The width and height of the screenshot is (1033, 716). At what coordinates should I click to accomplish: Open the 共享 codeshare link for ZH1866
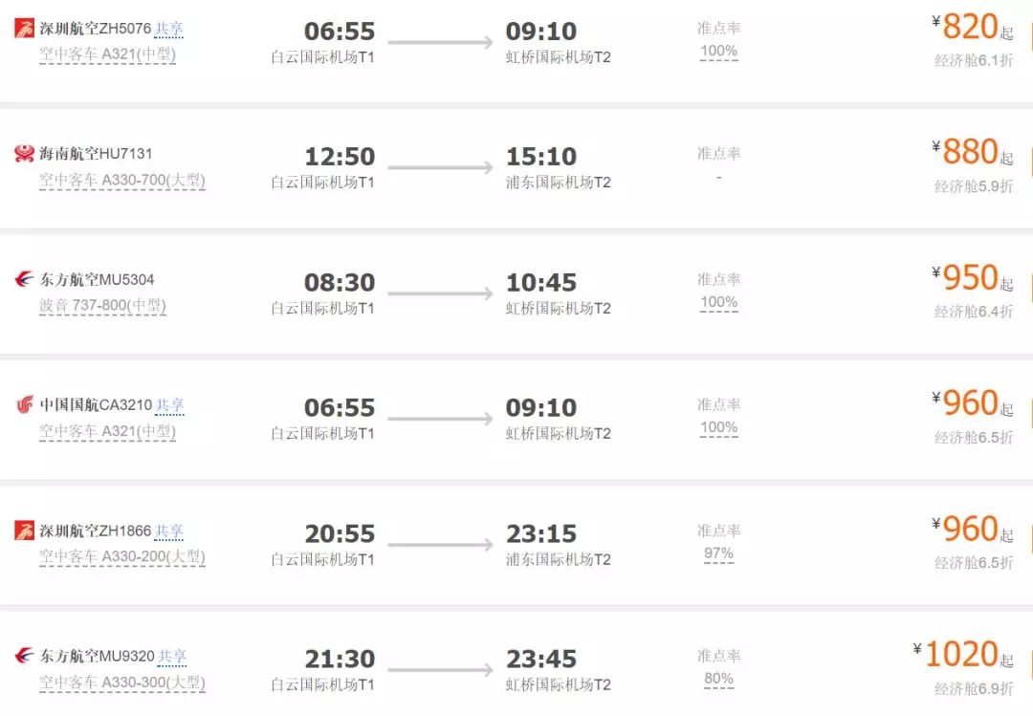[168, 531]
